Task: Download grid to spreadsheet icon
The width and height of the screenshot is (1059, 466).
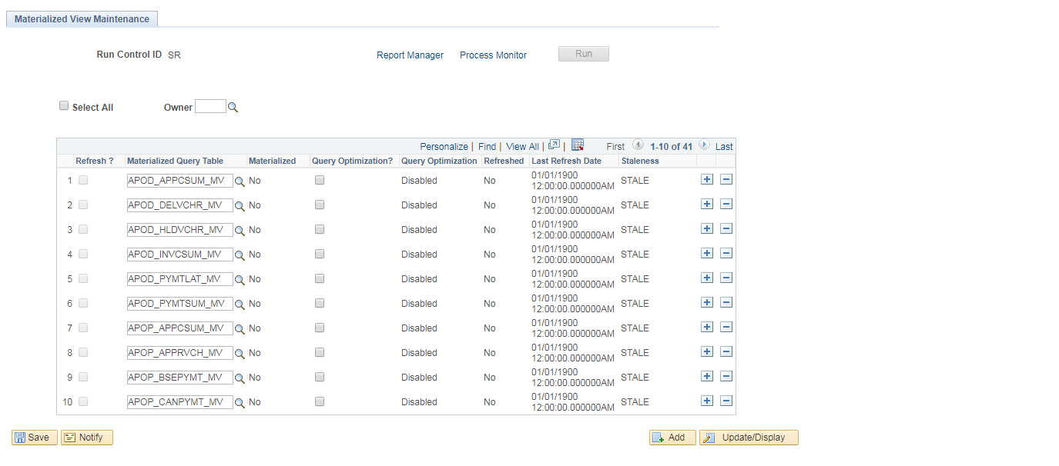Action: pos(578,145)
